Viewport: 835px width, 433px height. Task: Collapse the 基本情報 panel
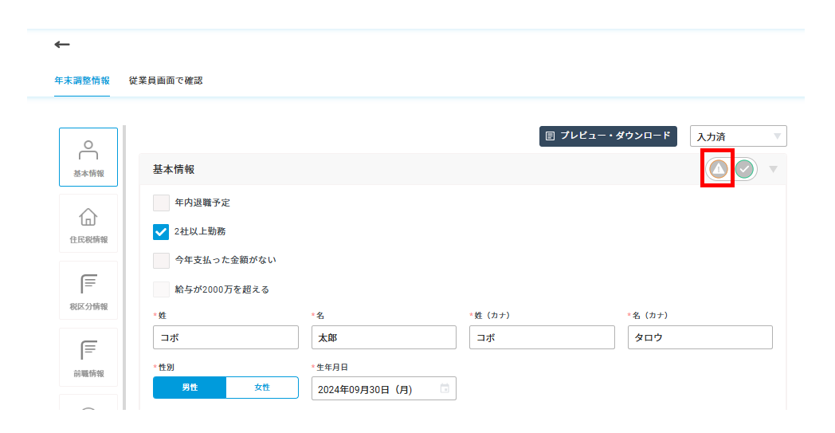[773, 169]
